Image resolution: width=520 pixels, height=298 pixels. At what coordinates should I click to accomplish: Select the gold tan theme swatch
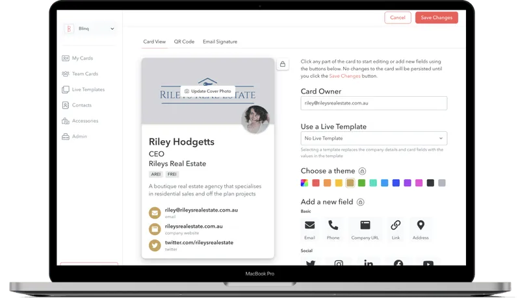click(350, 183)
